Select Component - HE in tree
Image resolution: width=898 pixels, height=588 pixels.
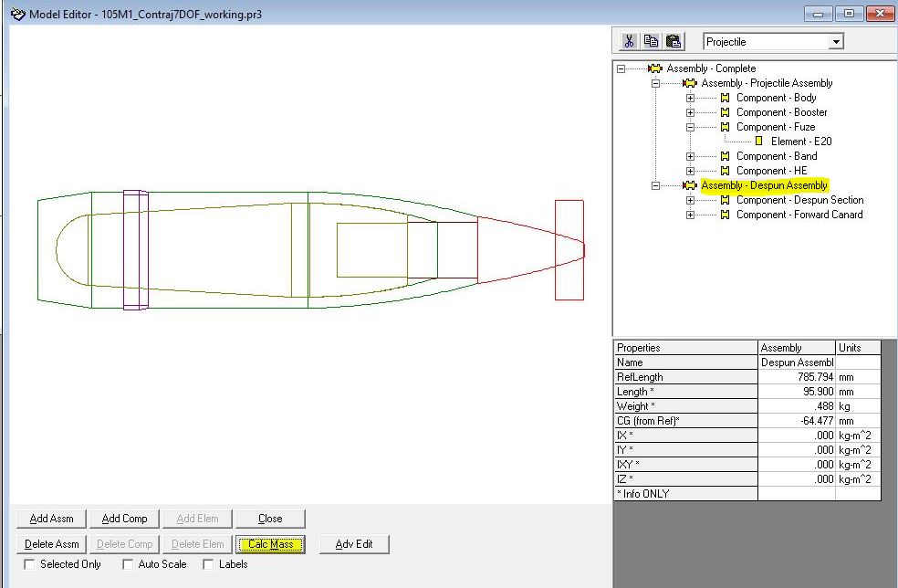tap(771, 171)
